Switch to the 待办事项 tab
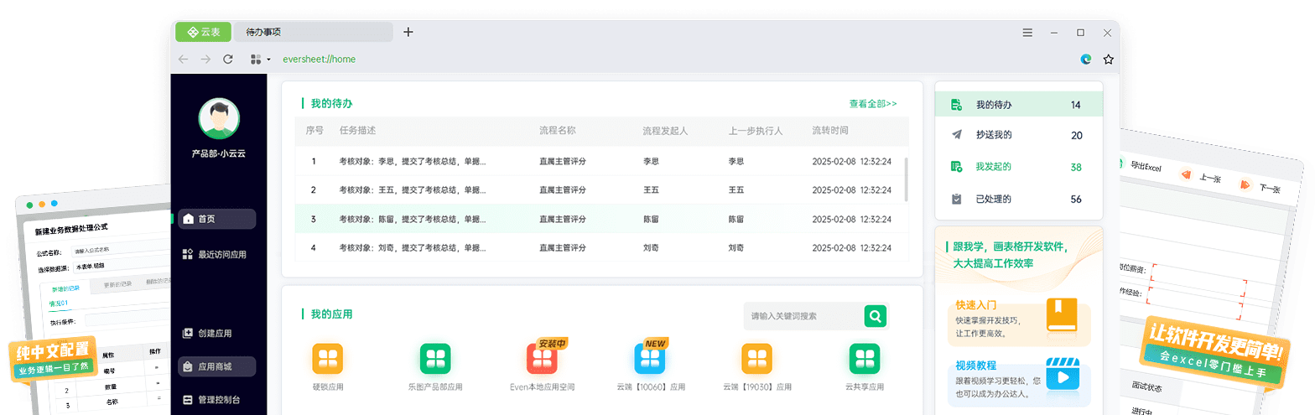This screenshot has width=1315, height=415. (x=312, y=32)
